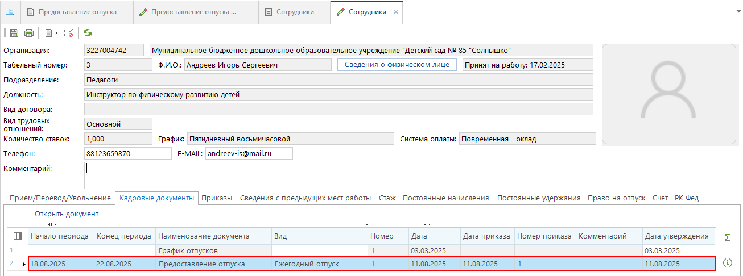Click the Ежегодный отпуск cell

pos(320,264)
